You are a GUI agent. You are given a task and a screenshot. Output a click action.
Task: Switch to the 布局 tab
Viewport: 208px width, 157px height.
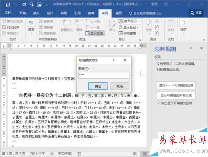[64, 13]
